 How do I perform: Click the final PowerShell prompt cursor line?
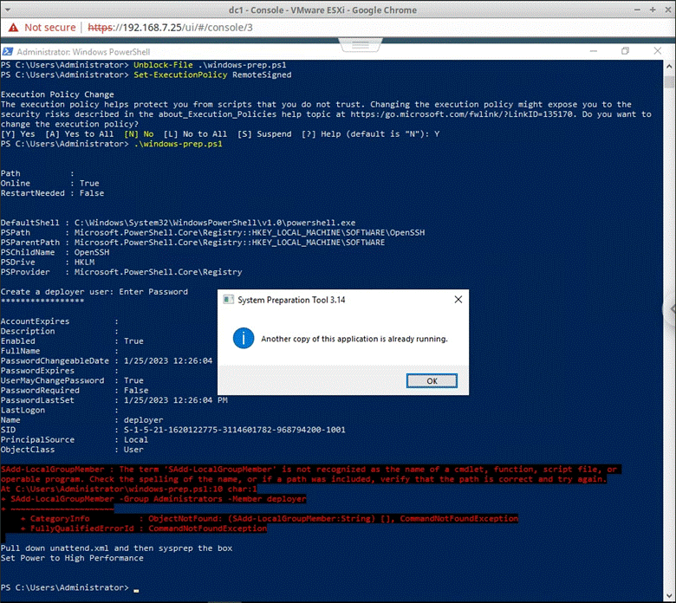pyautogui.click(x=70, y=587)
